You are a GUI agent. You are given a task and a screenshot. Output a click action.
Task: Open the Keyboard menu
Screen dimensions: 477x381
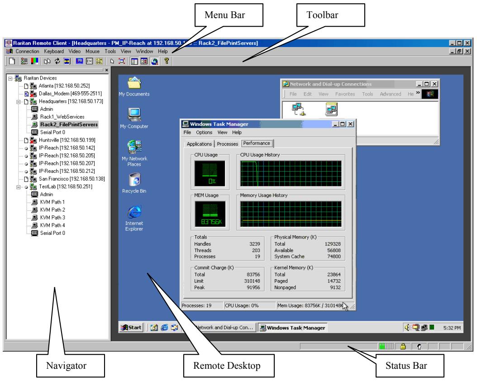click(x=54, y=52)
